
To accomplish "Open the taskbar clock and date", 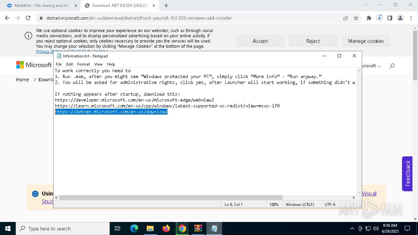I will pyautogui.click(x=390, y=228).
